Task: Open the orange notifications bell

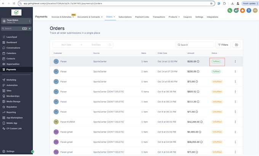Action: tap(242, 10)
